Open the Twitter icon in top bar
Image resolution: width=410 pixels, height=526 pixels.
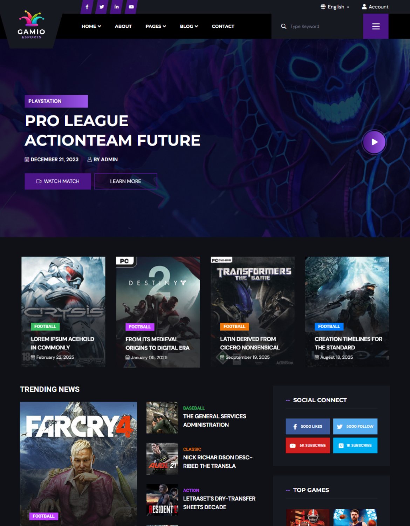pyautogui.click(x=102, y=7)
